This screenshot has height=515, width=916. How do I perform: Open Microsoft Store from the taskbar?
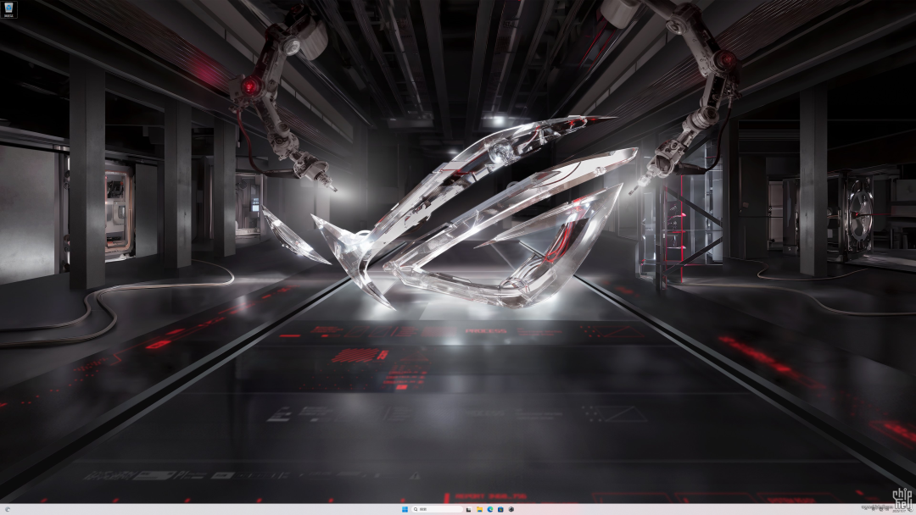(500, 509)
